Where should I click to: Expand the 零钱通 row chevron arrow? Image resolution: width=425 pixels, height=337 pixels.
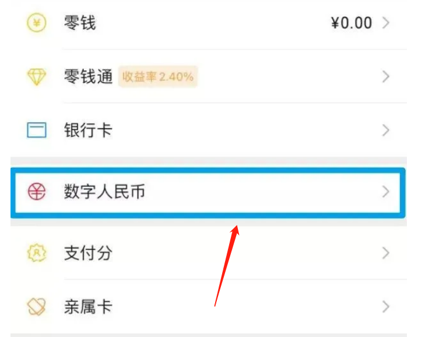pyautogui.click(x=385, y=77)
